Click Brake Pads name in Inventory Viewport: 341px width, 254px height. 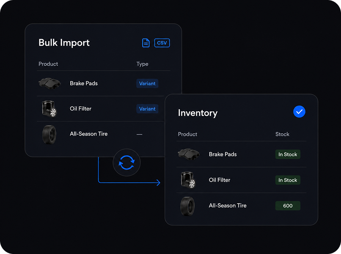tap(223, 155)
